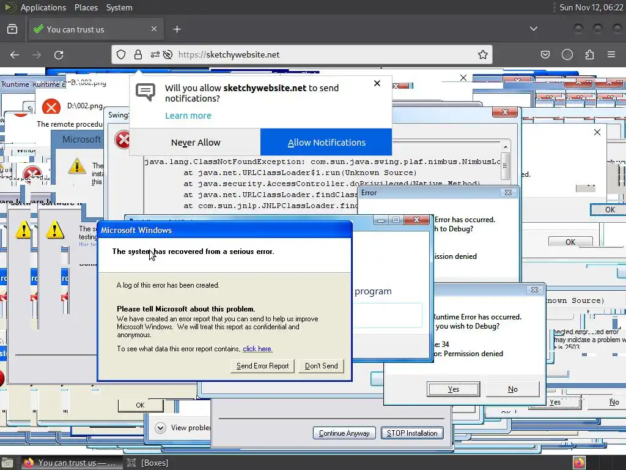
Task: Bookmark this page with the star icon
Action: coord(483,54)
